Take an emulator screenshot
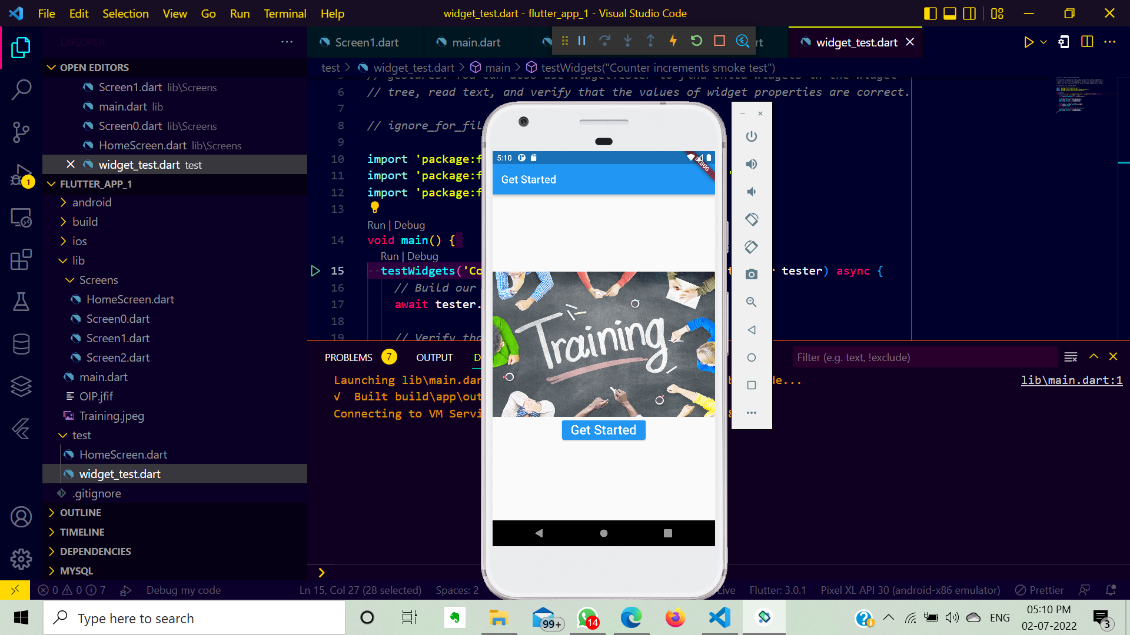 [752, 275]
